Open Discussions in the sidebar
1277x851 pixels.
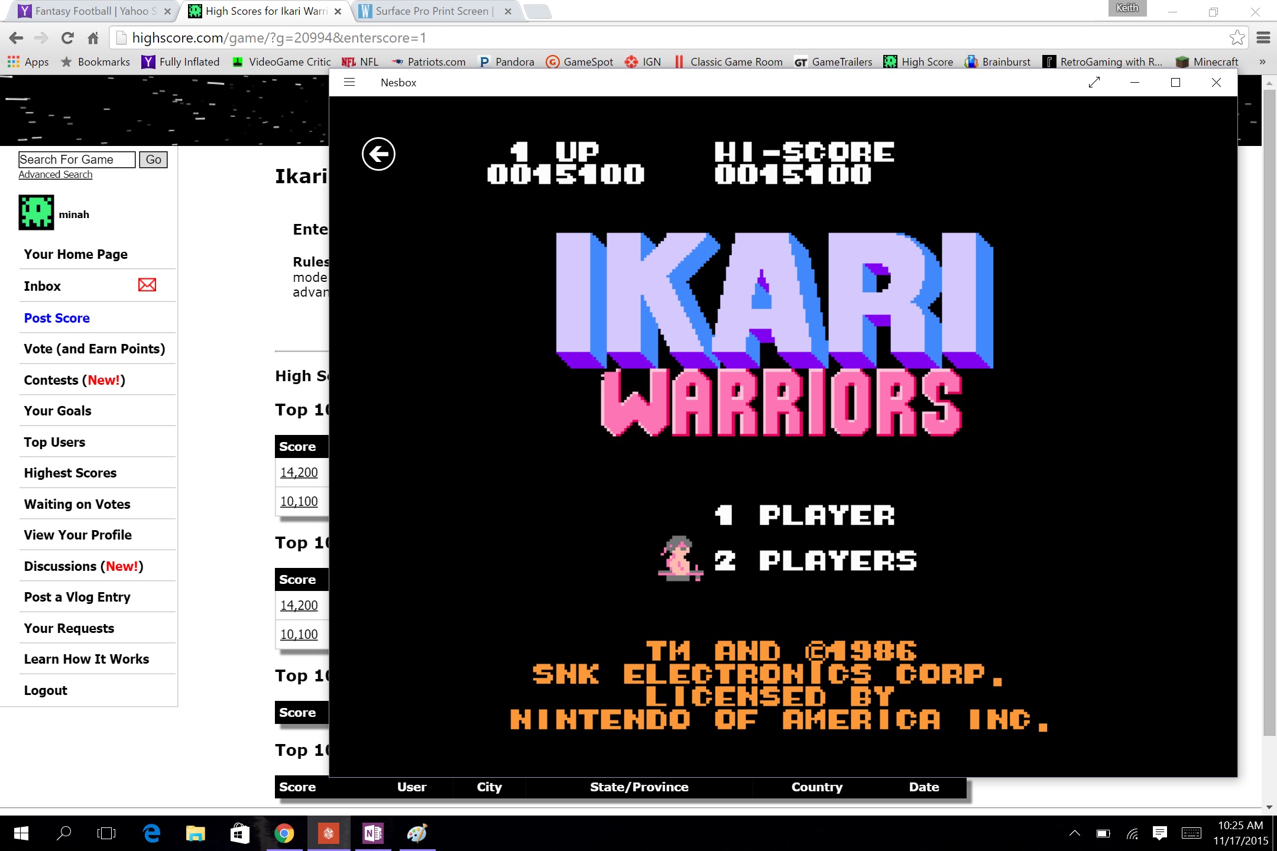(83, 566)
